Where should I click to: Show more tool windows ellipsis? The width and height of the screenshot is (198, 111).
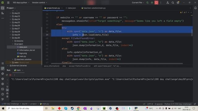tap(2, 18)
